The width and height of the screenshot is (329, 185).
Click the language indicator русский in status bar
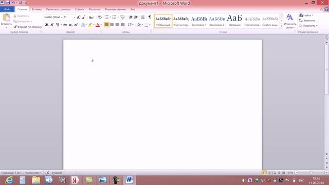click(57, 173)
